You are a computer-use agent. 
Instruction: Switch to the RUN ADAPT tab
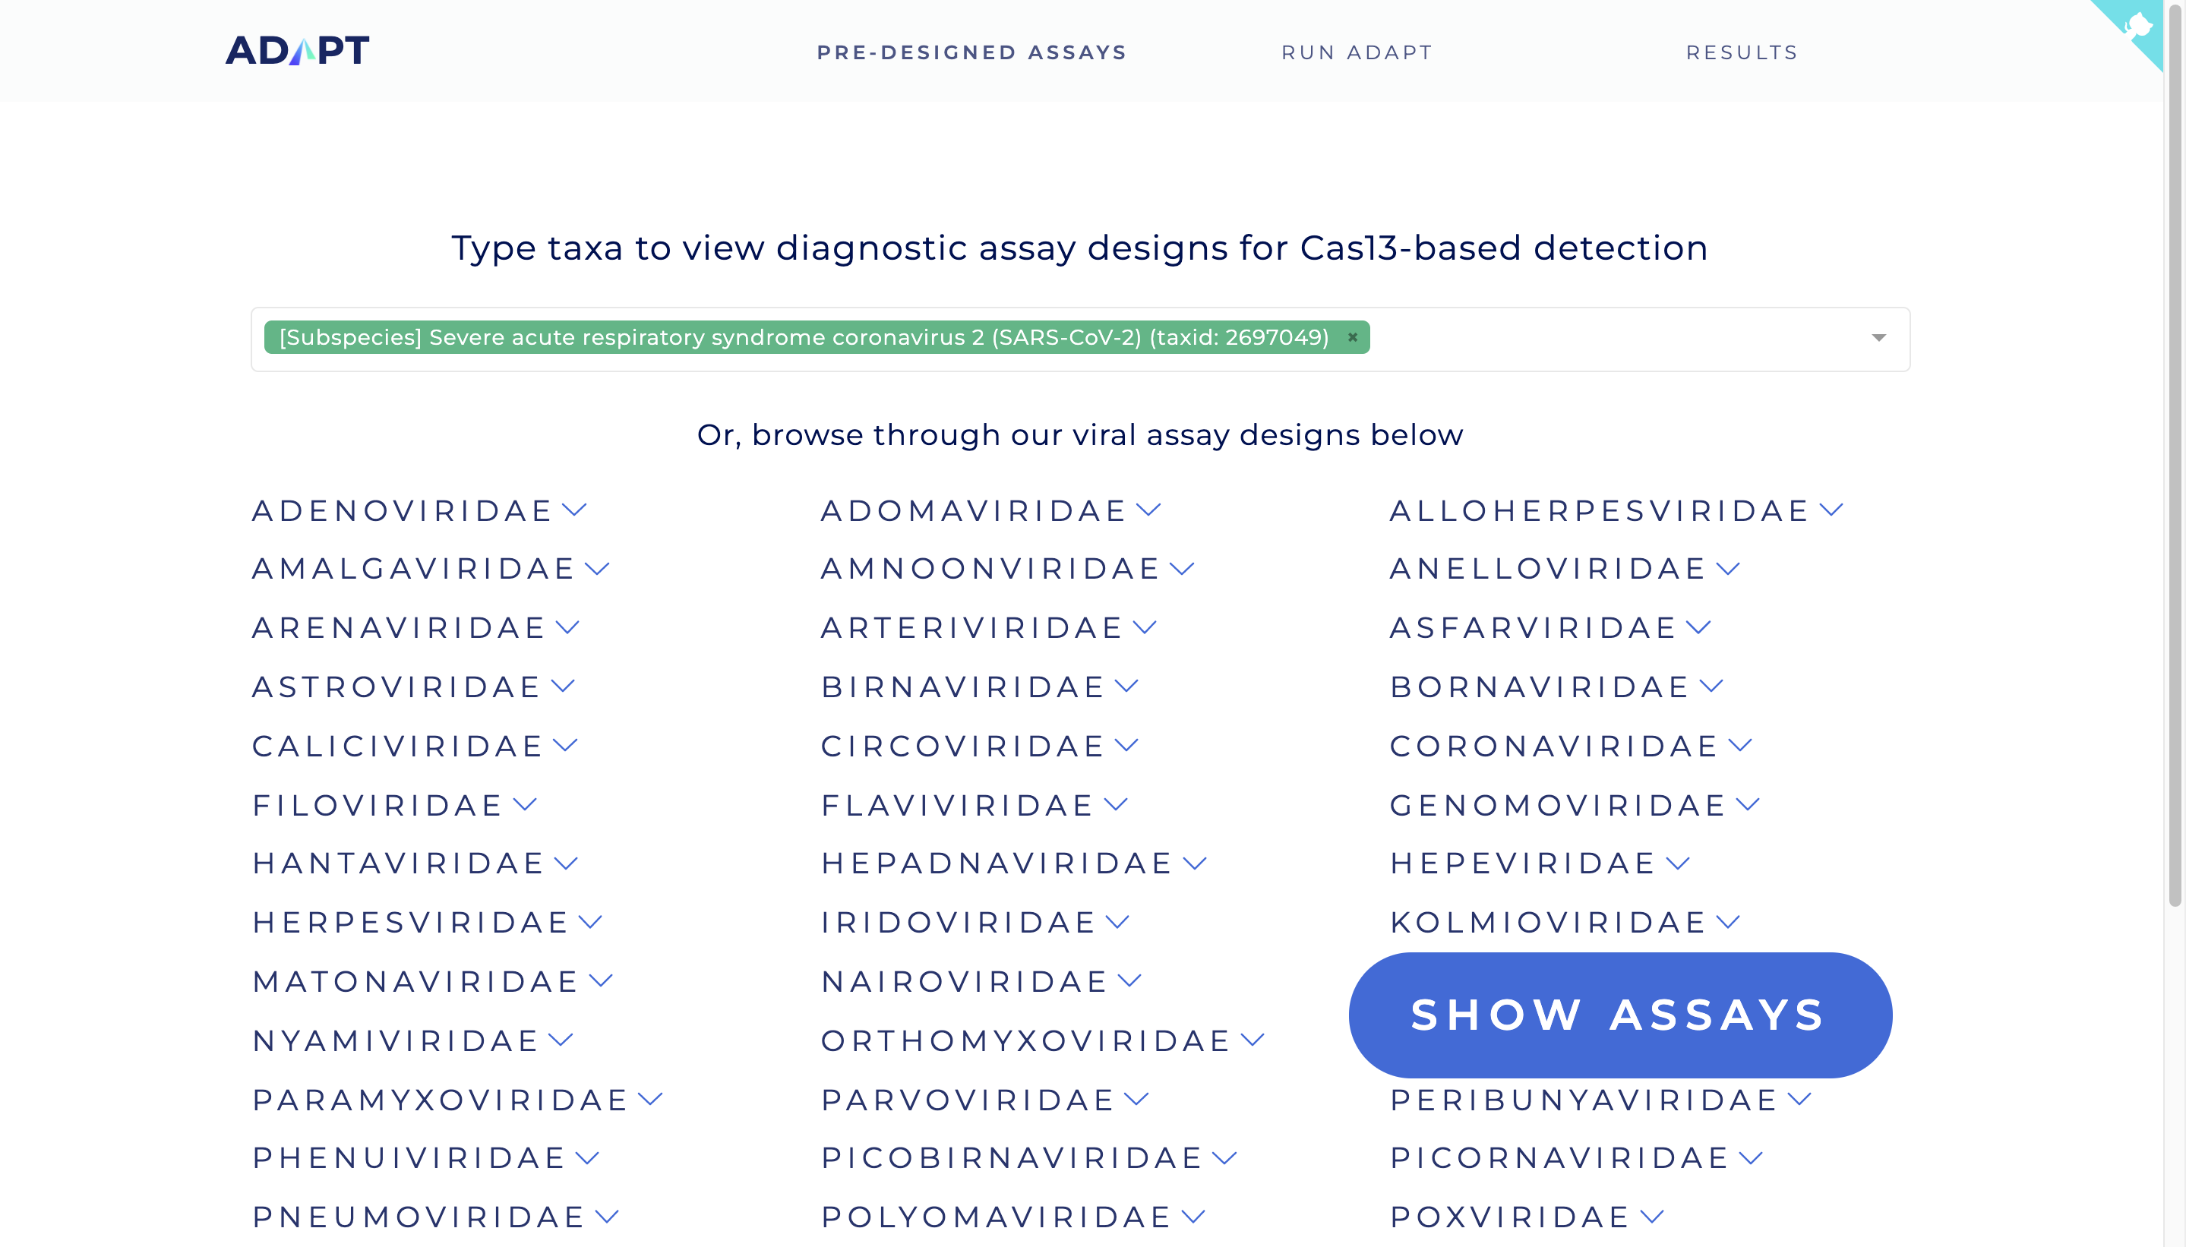pos(1356,52)
